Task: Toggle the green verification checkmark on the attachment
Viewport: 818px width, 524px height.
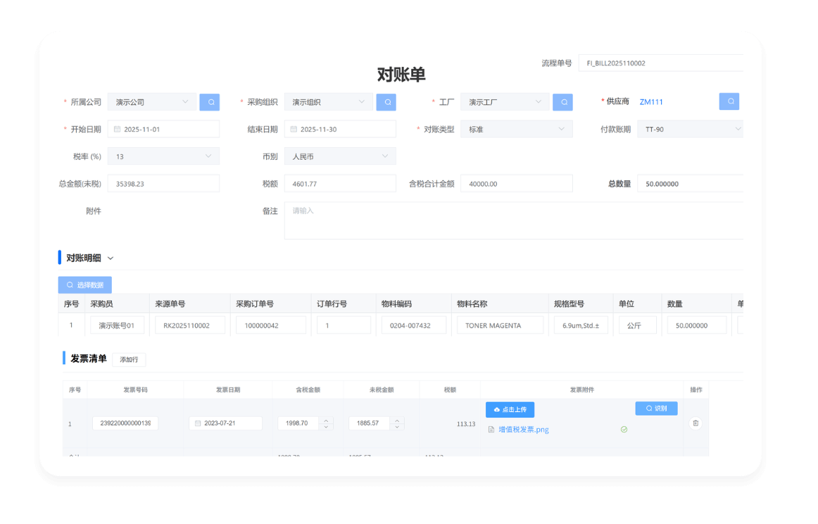Action: click(624, 428)
